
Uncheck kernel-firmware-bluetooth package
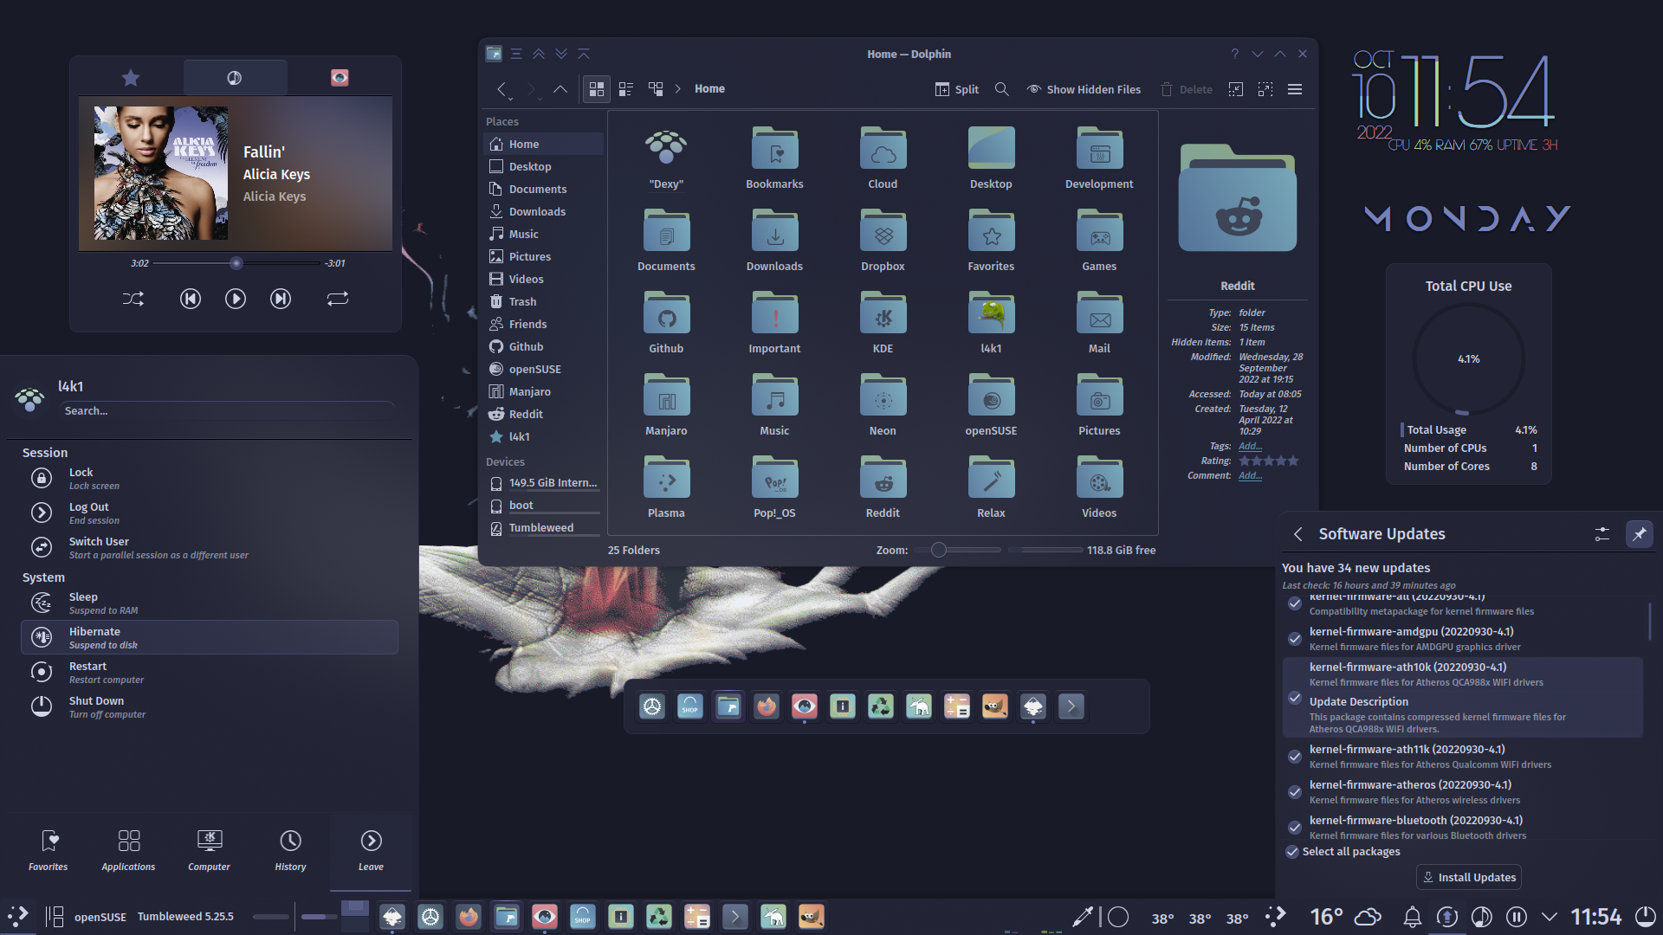click(x=1295, y=828)
